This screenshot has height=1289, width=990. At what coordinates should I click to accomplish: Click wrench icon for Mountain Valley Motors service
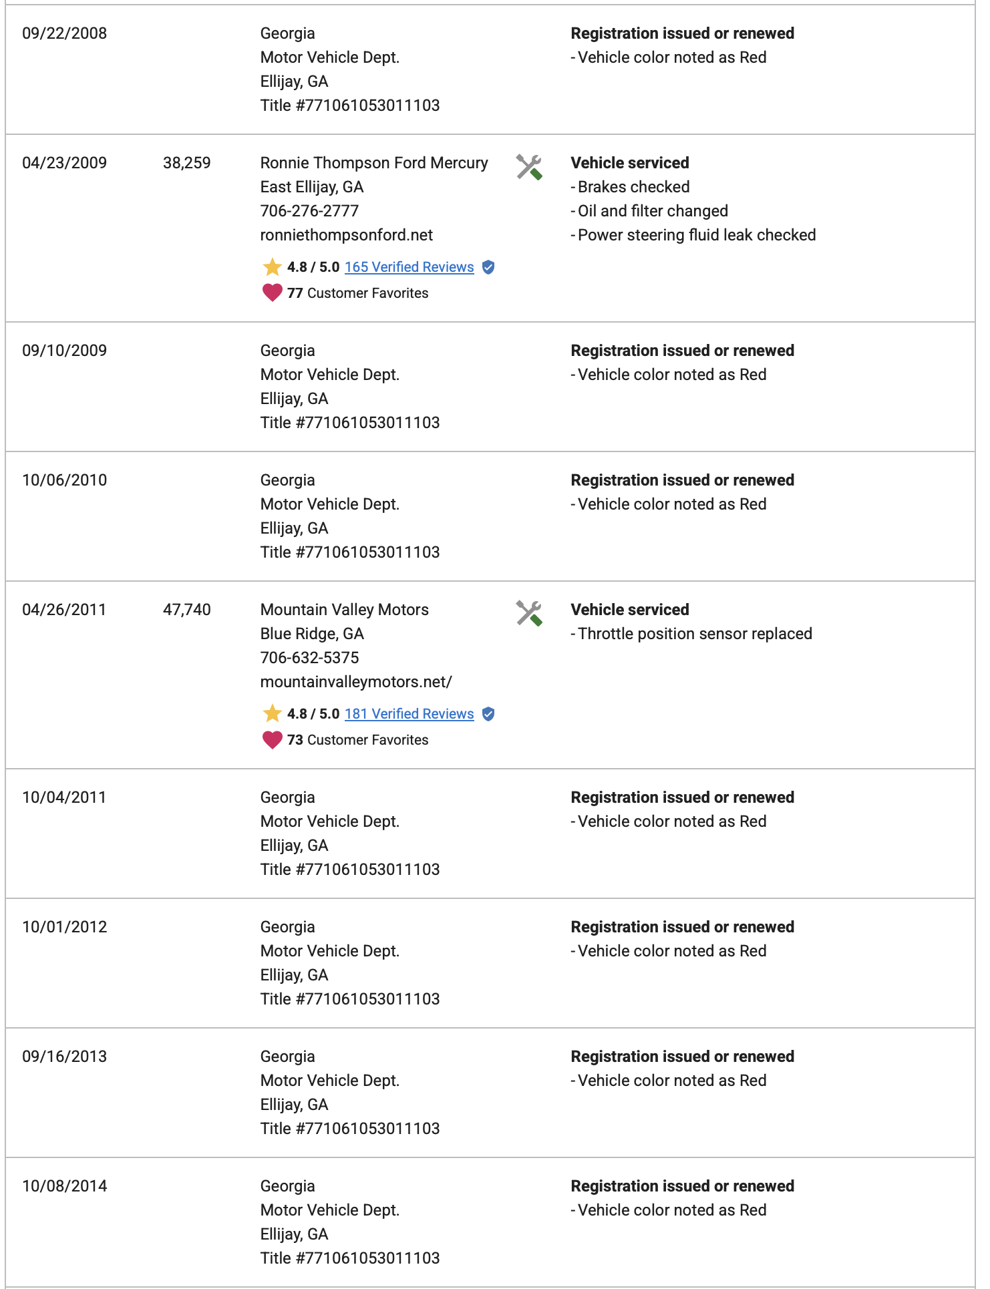[529, 614]
